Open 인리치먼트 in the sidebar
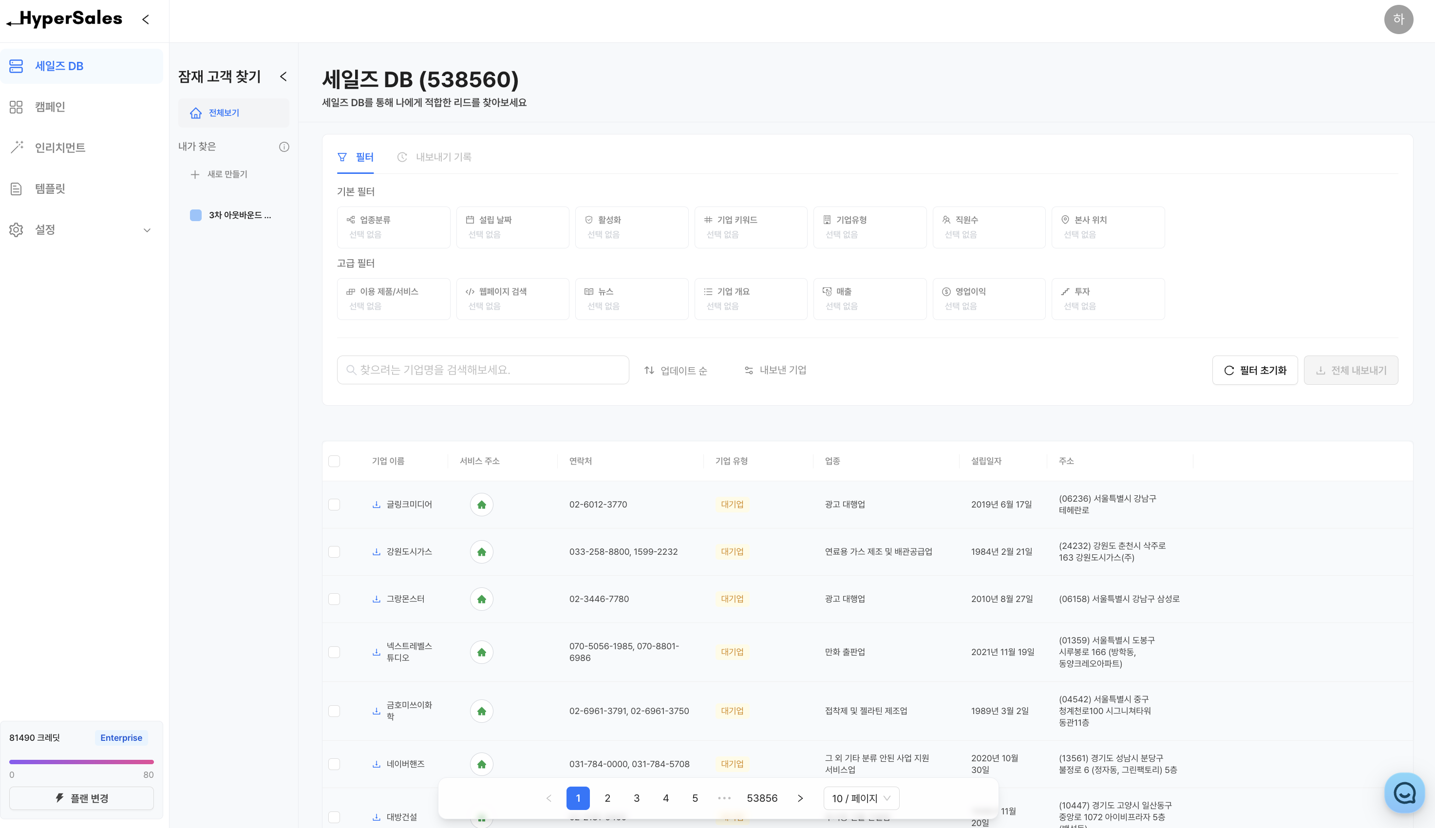1435x828 pixels. (x=60, y=148)
